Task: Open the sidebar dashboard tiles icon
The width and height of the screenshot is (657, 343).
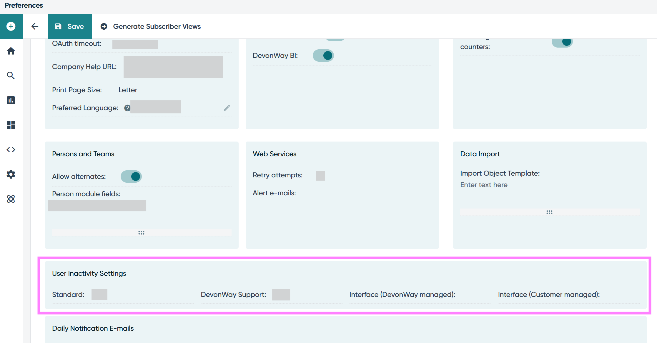Action: (11, 125)
